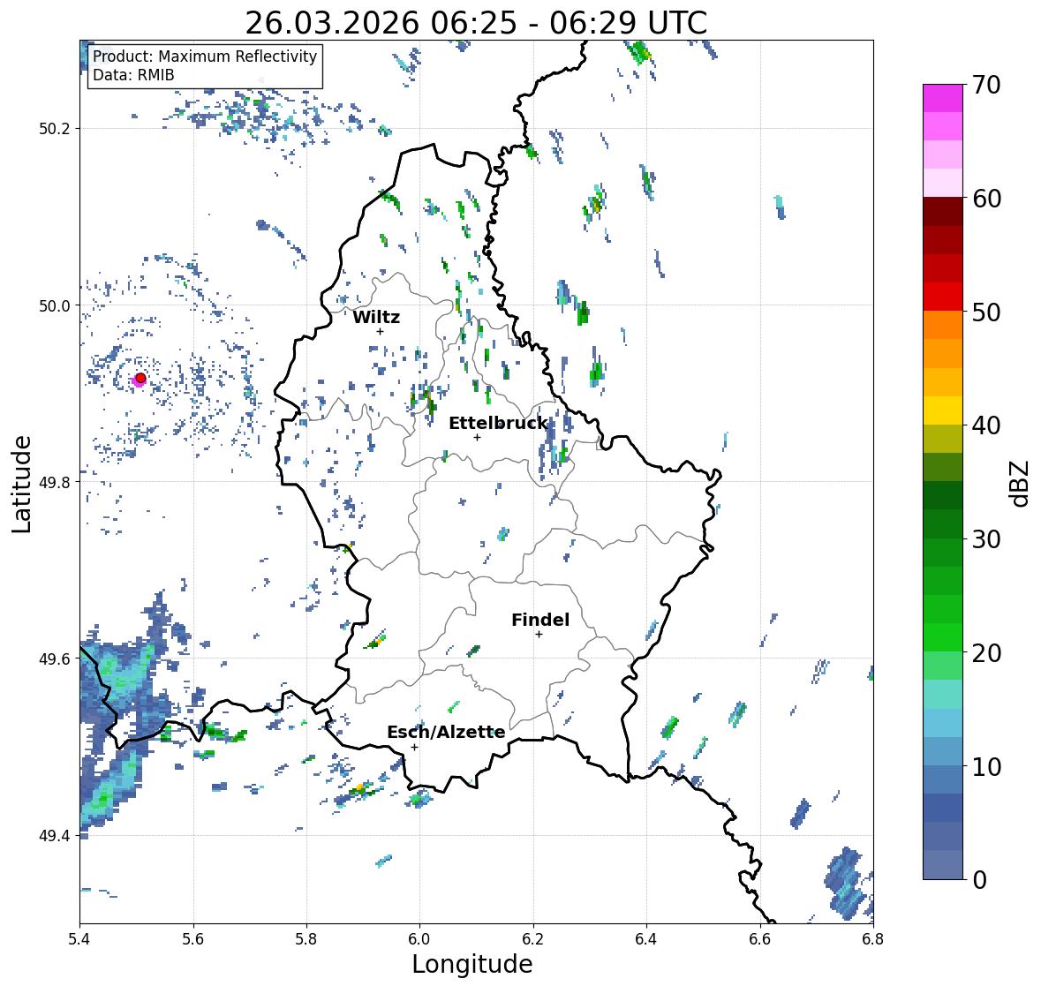Click the colorbar tick label 60
Viewport: 1041px width, 986px height.
tap(986, 199)
